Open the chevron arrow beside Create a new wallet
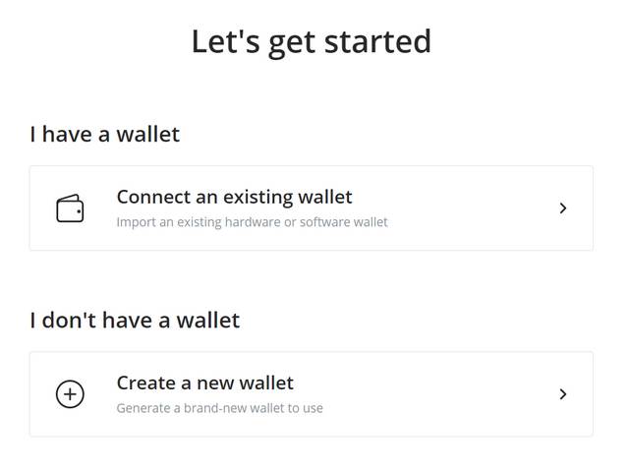The image size is (628, 472). tap(563, 394)
